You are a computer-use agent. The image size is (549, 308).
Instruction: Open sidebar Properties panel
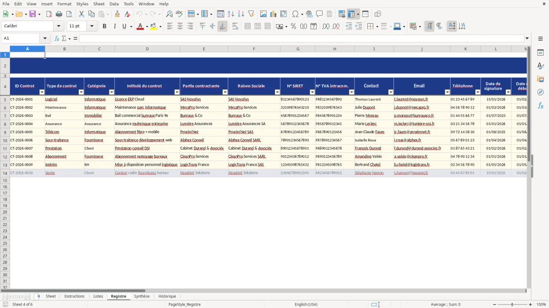click(540, 53)
